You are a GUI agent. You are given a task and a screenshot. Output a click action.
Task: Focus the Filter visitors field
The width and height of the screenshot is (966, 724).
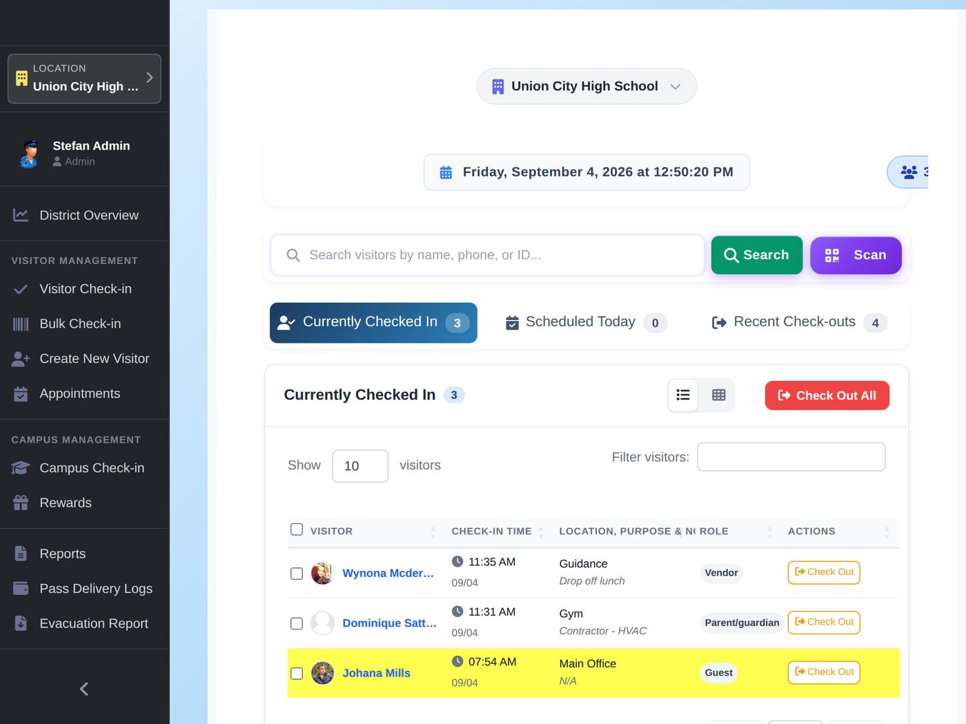coord(791,457)
